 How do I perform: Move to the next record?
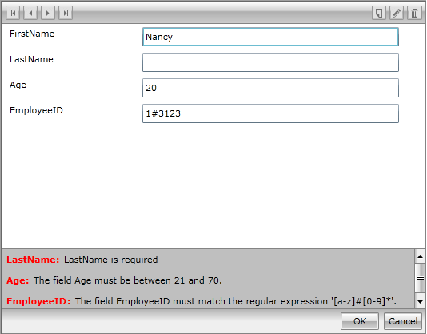[48, 13]
